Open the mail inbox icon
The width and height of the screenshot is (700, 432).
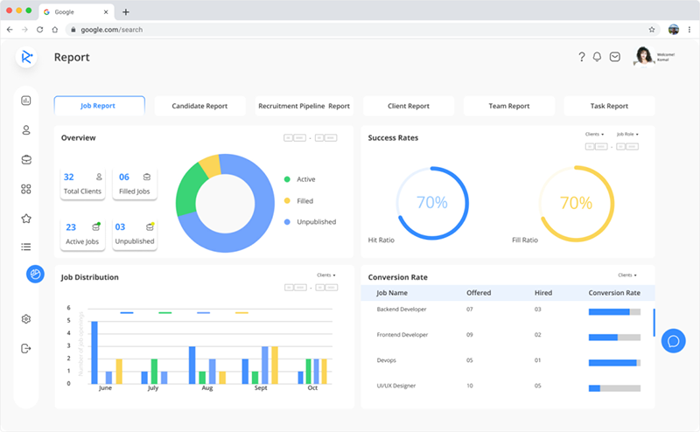click(615, 57)
